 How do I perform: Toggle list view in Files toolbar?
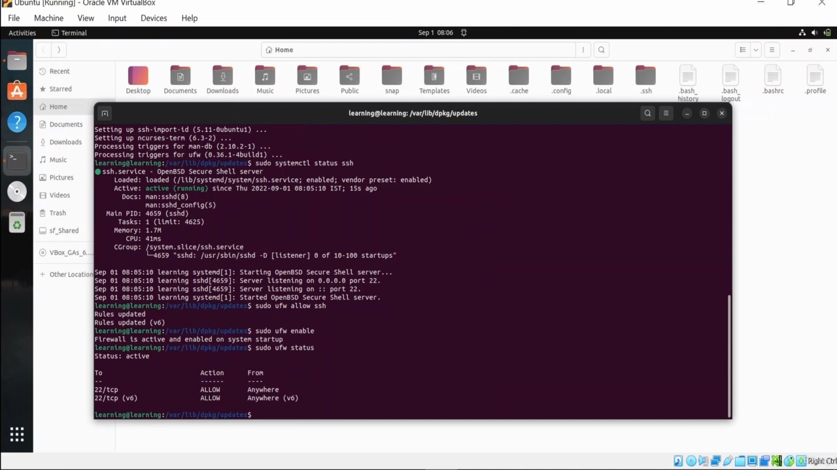pos(742,50)
